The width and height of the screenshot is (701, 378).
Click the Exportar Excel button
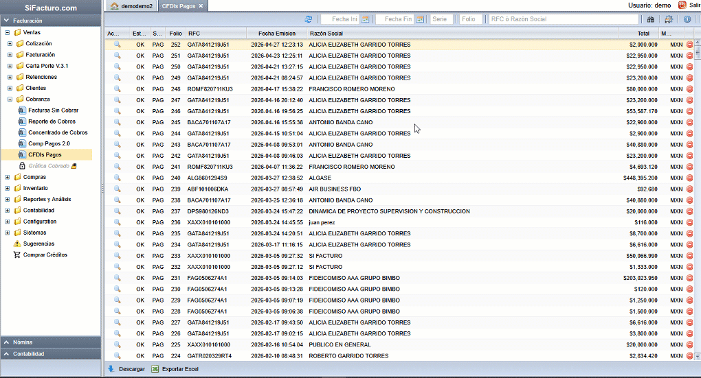click(176, 369)
